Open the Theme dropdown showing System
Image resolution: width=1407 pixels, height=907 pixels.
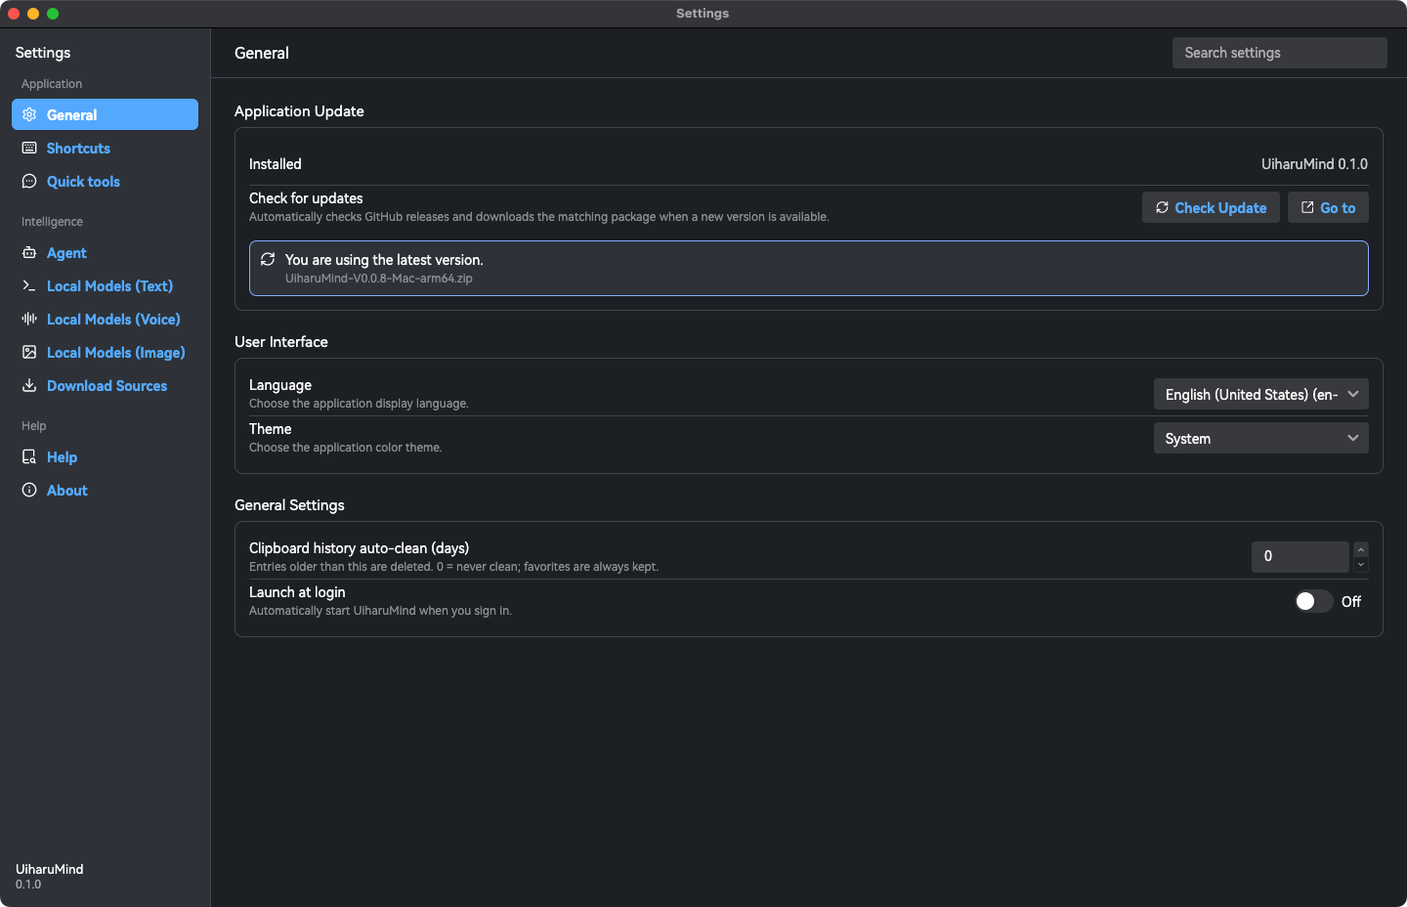1260,438
